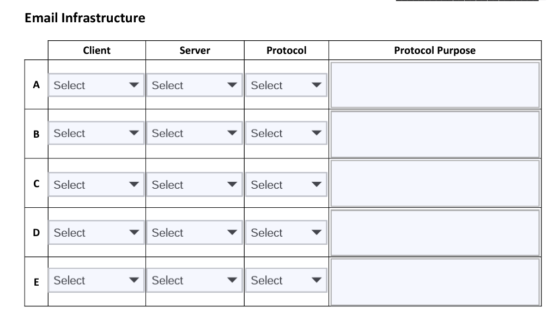
Task: Open the Client dropdown for row A
Action: (96, 85)
